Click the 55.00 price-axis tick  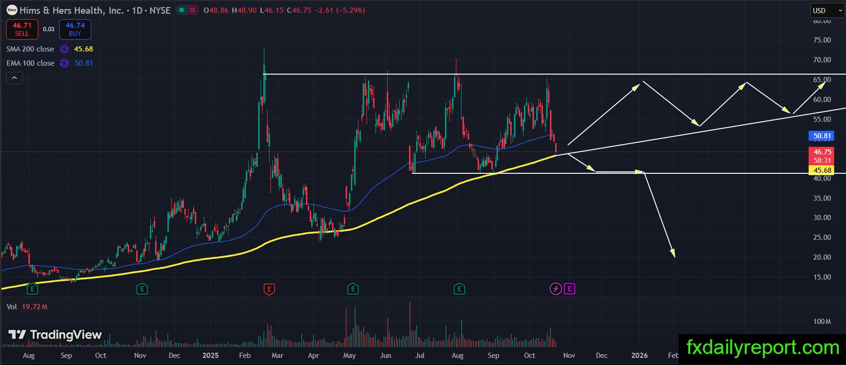822,119
